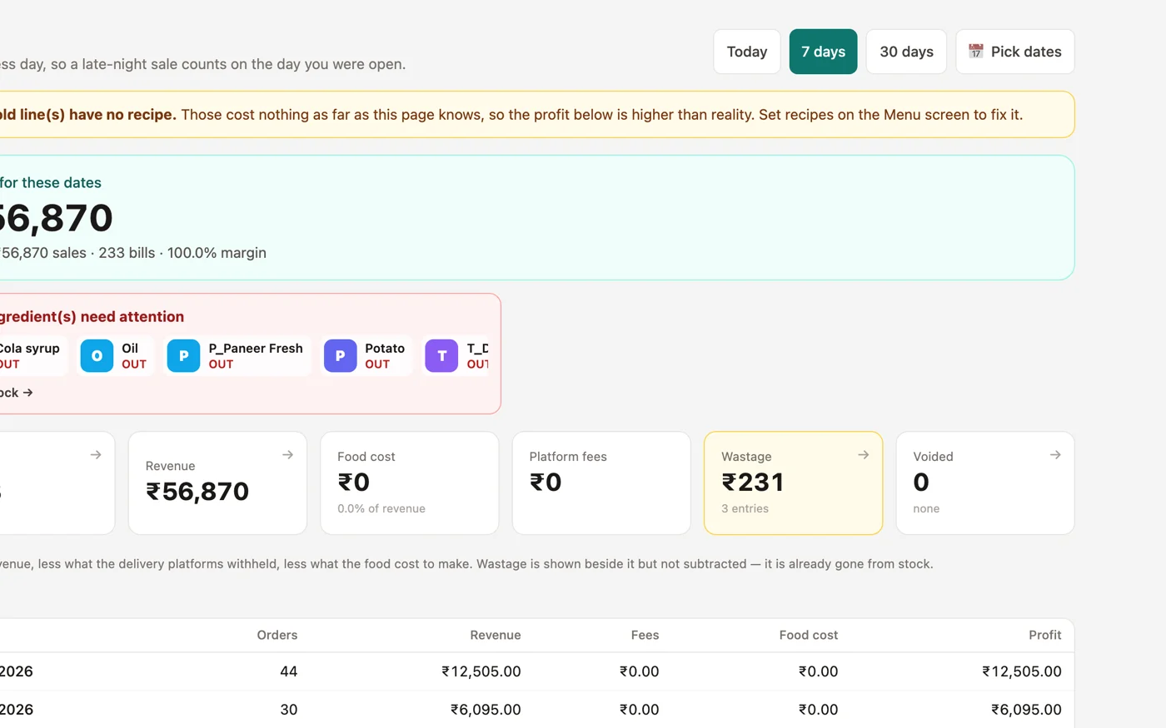Click the Cola syrup ingredient label
Image resolution: width=1166 pixels, height=728 pixels.
point(30,349)
